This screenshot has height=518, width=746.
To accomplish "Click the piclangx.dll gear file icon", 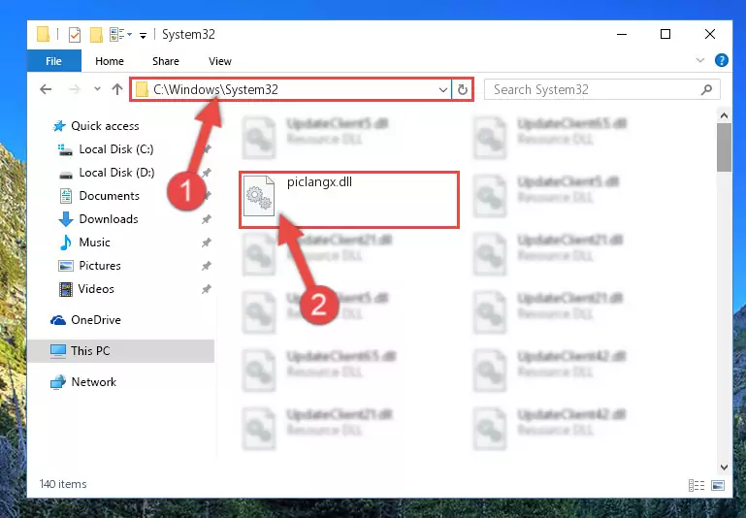I will [259, 196].
